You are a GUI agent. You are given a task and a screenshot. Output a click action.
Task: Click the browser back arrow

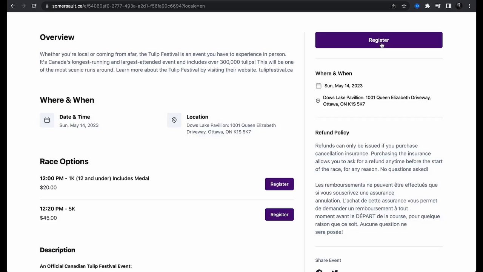13,6
